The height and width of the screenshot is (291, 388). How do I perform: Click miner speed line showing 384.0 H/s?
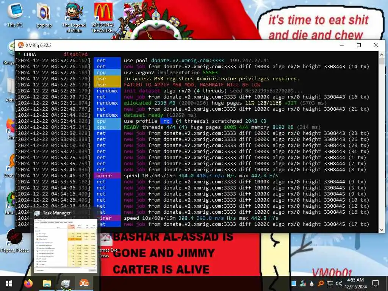(x=201, y=176)
